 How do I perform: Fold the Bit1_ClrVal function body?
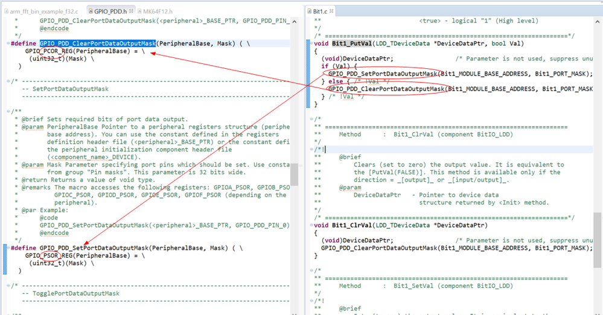[311, 225]
